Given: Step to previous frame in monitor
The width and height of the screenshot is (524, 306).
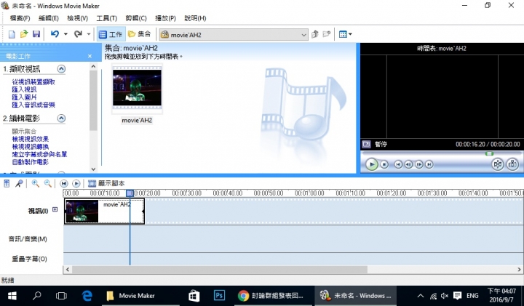Looking at the screenshot, I should (408, 164).
